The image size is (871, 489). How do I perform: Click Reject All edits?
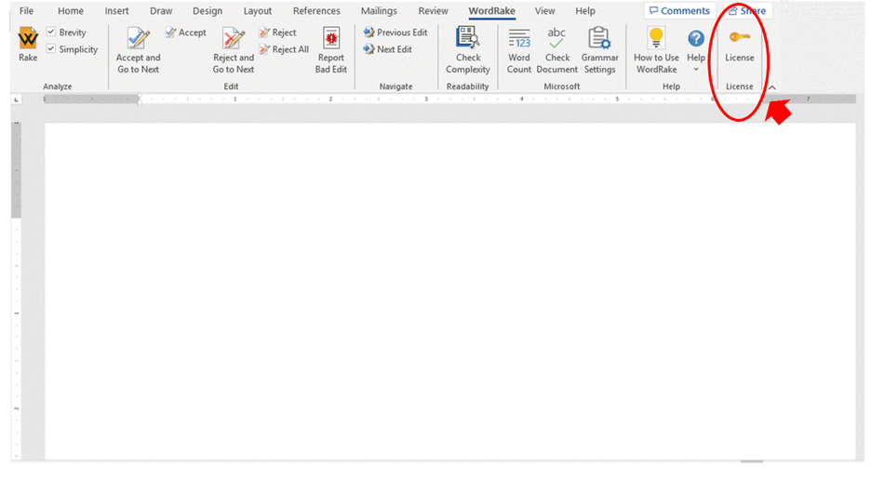[x=283, y=49]
